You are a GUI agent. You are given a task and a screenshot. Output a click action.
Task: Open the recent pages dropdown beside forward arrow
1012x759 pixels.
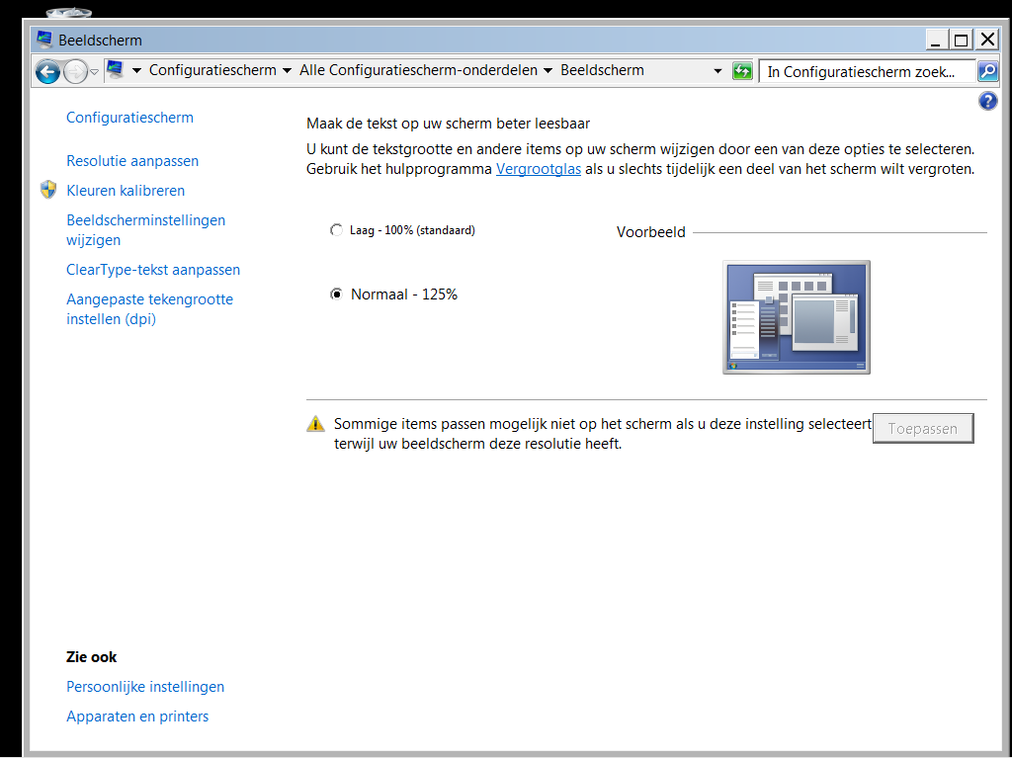click(94, 71)
